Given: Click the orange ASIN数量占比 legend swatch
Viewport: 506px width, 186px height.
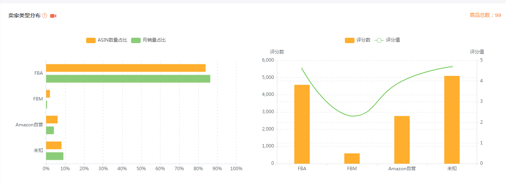Looking at the screenshot, I should pyautogui.click(x=91, y=40).
